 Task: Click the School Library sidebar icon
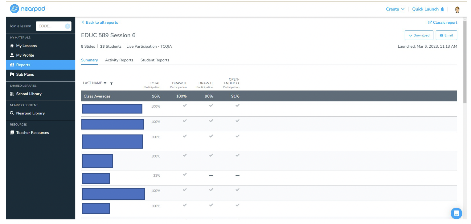(12, 94)
